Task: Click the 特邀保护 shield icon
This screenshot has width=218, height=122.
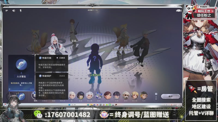Action: pos(40,76)
